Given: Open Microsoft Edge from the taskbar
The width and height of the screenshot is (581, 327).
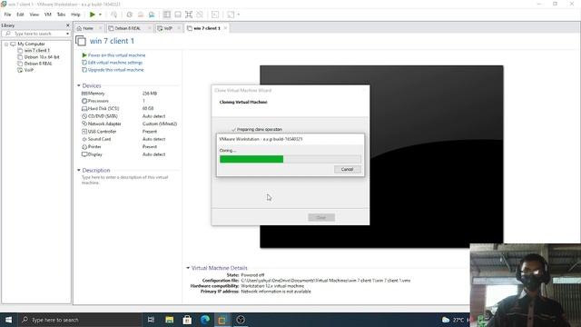Looking at the screenshot, I should click(x=205, y=320).
